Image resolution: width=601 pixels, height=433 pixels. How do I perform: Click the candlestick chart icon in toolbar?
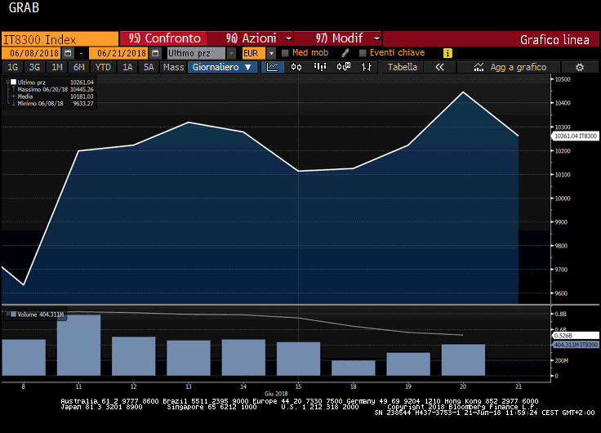tap(296, 67)
